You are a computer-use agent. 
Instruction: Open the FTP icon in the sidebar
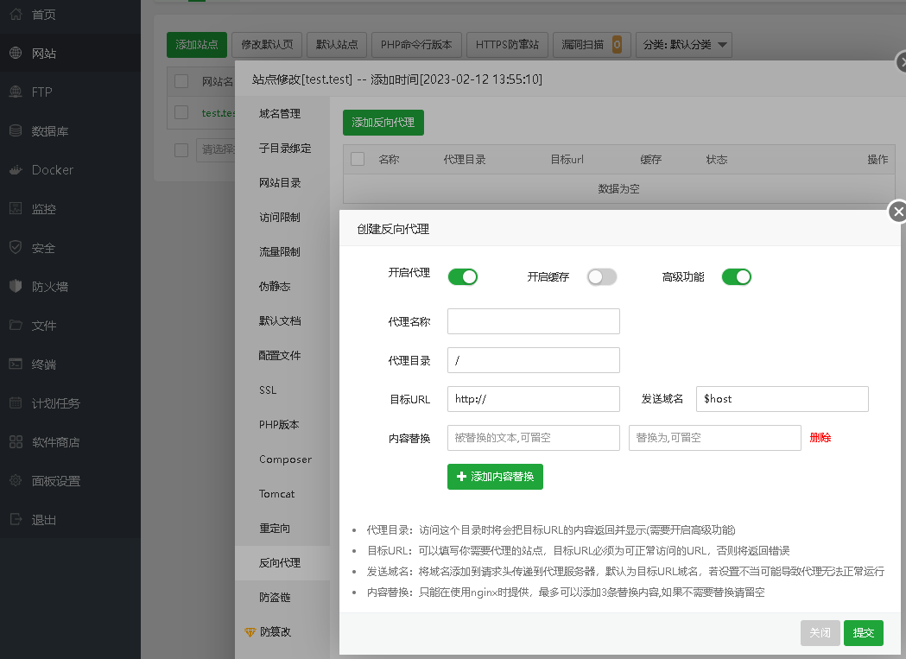(x=16, y=92)
